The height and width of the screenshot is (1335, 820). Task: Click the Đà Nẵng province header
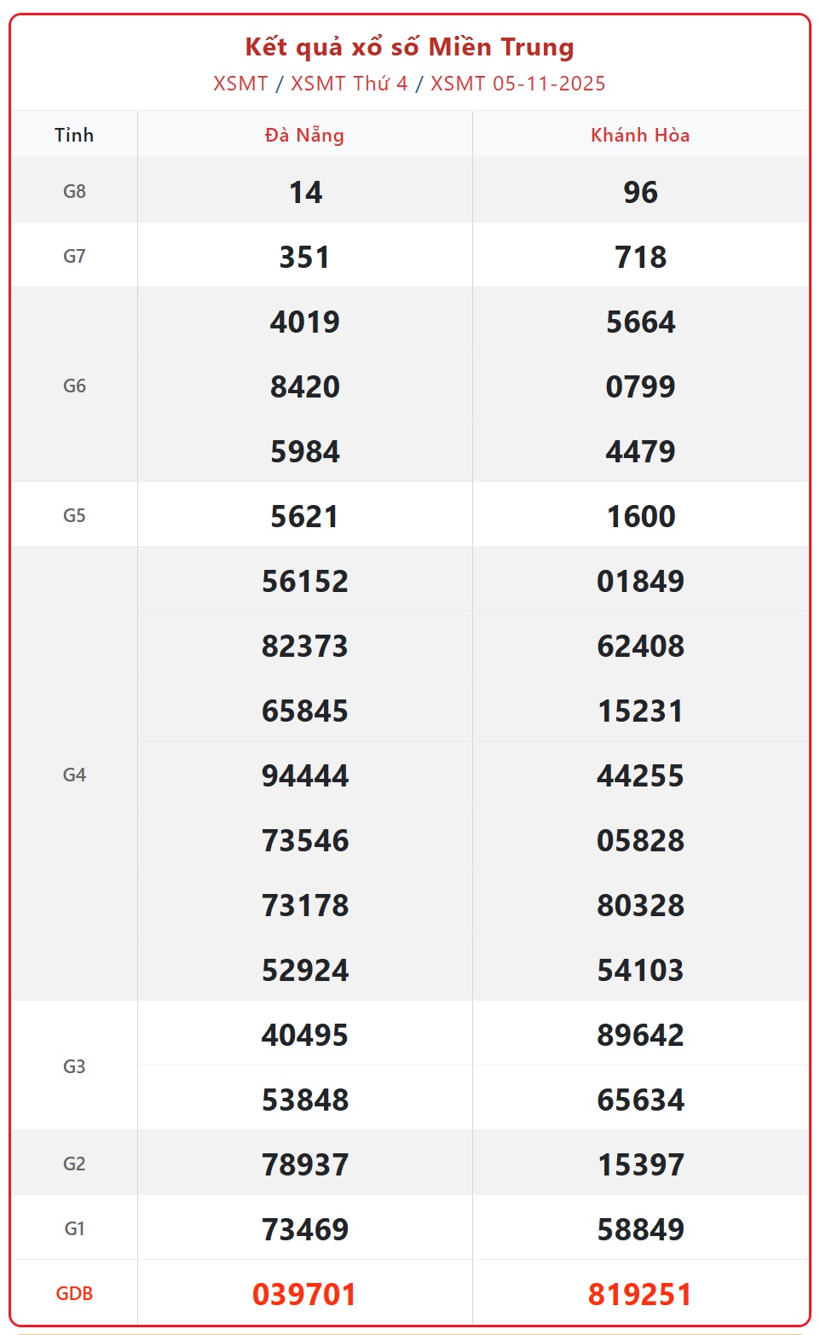(x=304, y=135)
